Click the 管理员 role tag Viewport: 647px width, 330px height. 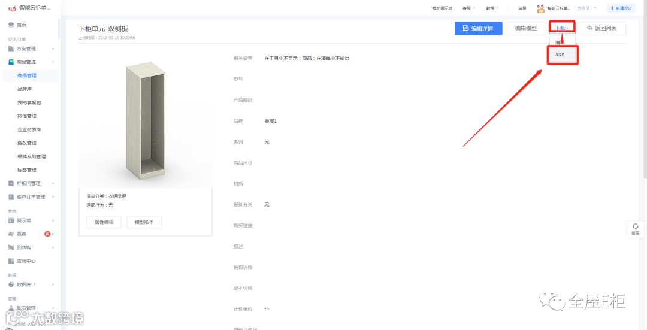pyautogui.click(x=583, y=8)
